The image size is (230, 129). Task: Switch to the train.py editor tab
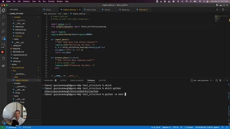pyautogui.click(x=142, y=10)
